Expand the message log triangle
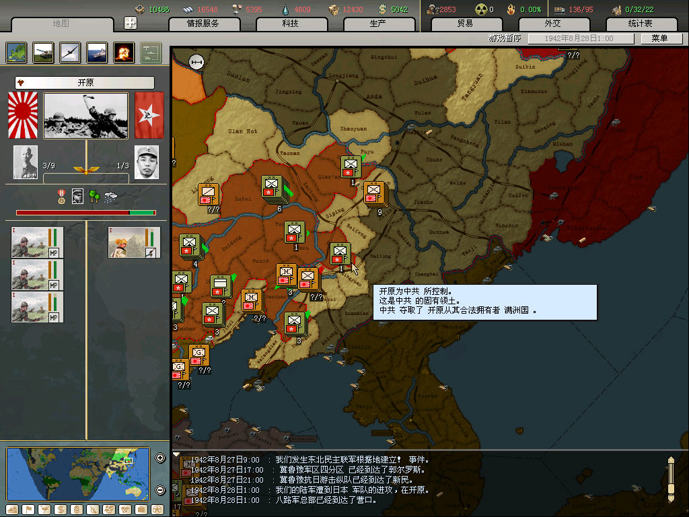689x517 pixels. pyautogui.click(x=176, y=454)
